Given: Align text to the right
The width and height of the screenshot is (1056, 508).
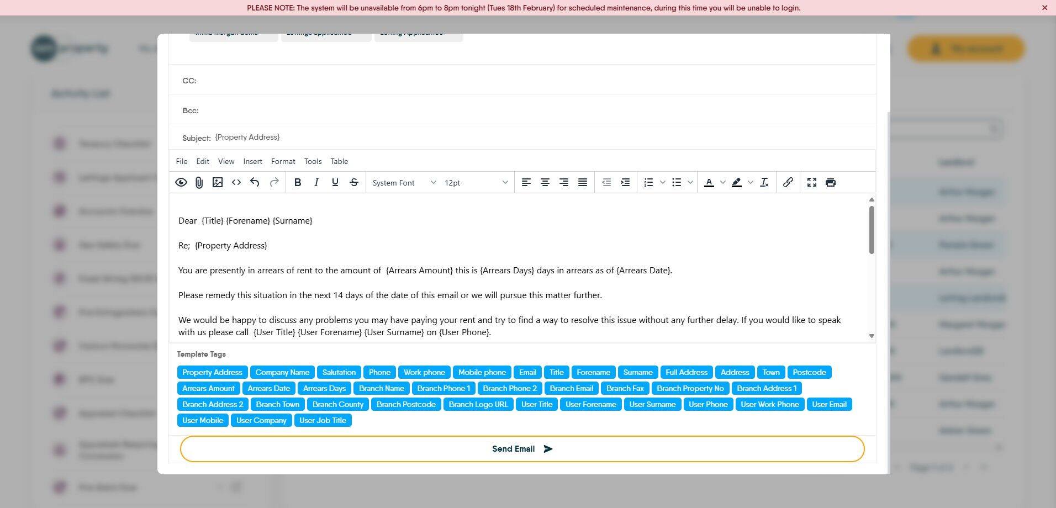Looking at the screenshot, I should click(x=564, y=182).
